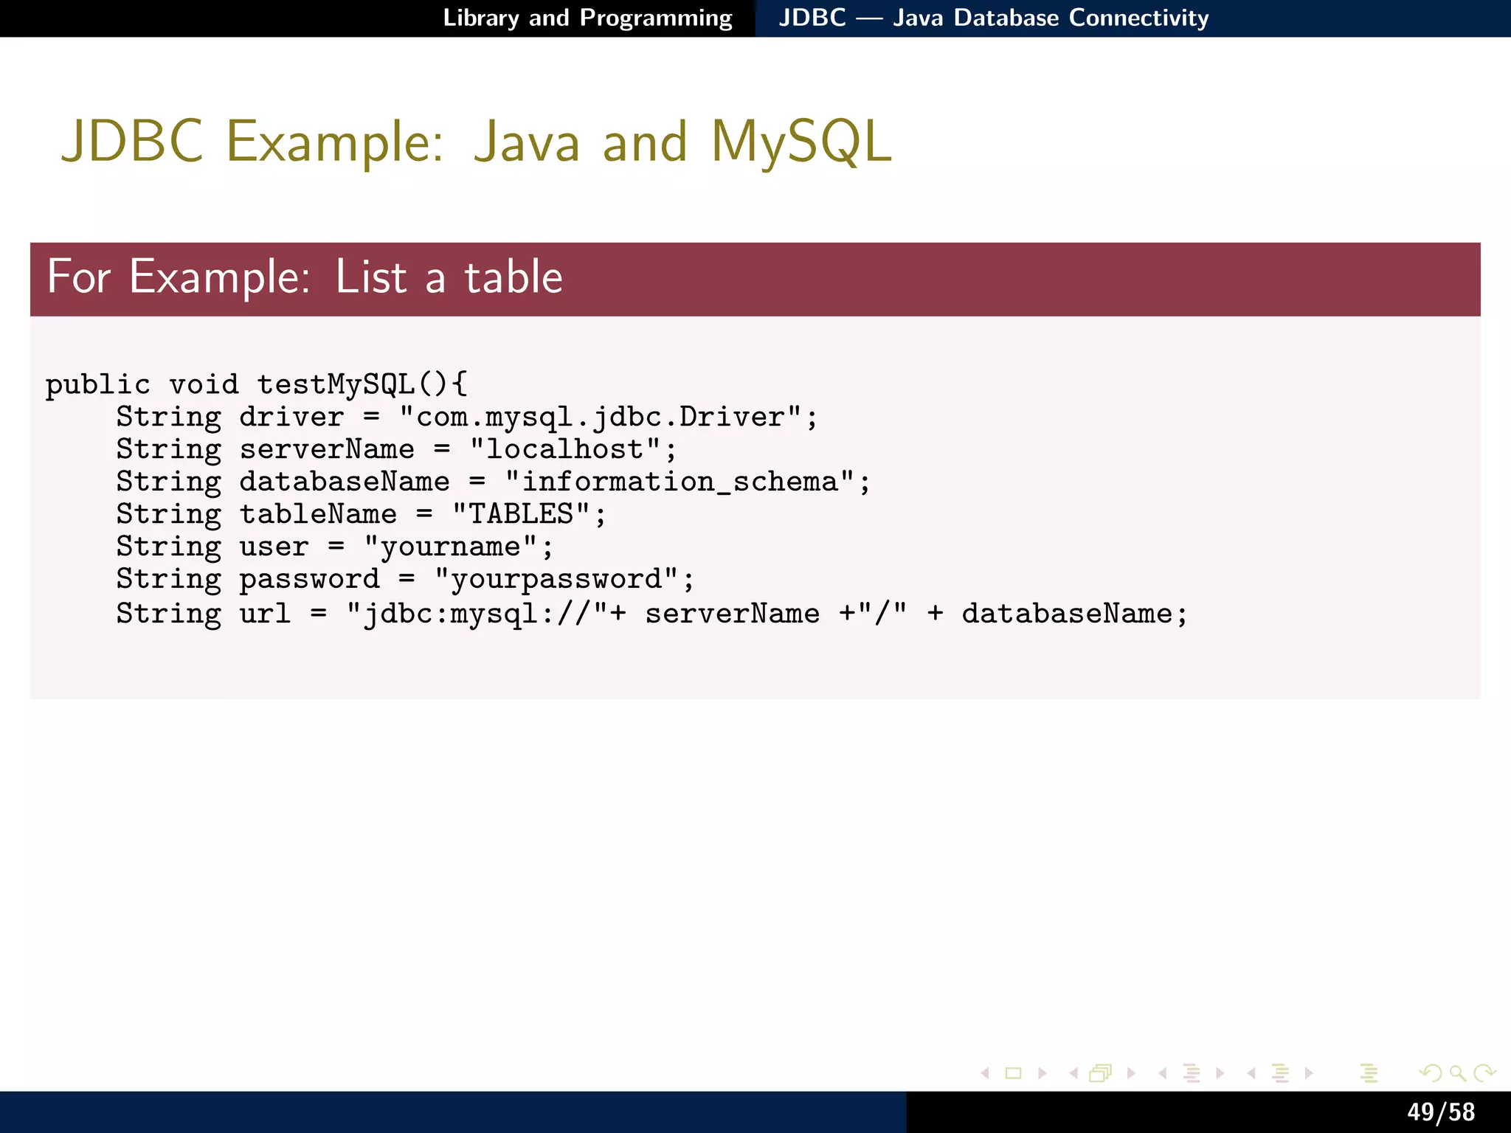
Task: Click the slide rectangle navigation icon
Action: pyautogui.click(x=1014, y=1073)
